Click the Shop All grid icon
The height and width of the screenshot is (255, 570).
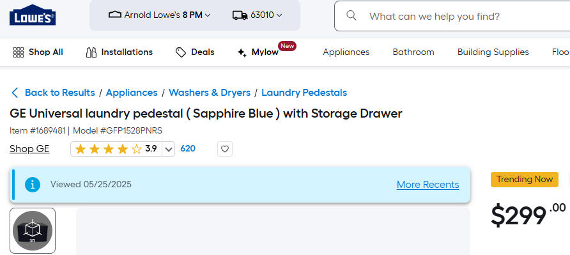pos(18,52)
